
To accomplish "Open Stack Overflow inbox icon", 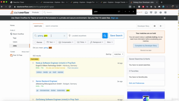I will coord(146,12).
